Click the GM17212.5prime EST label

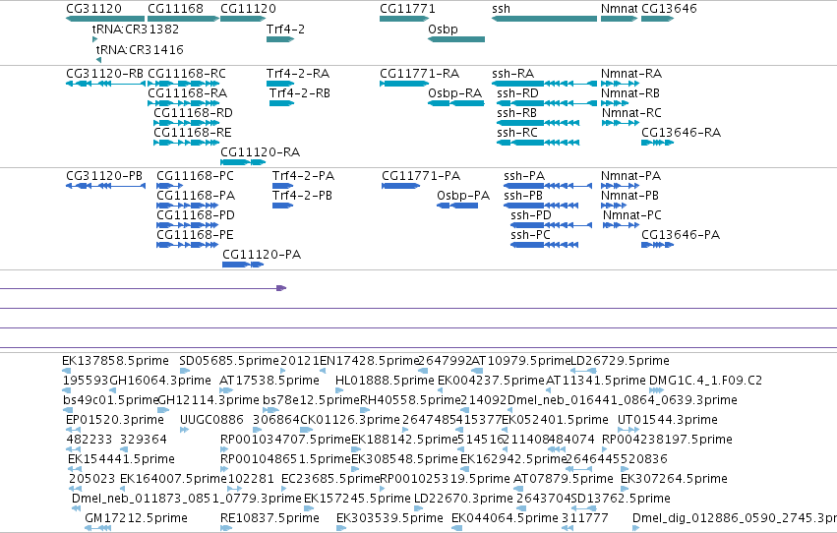(x=136, y=518)
